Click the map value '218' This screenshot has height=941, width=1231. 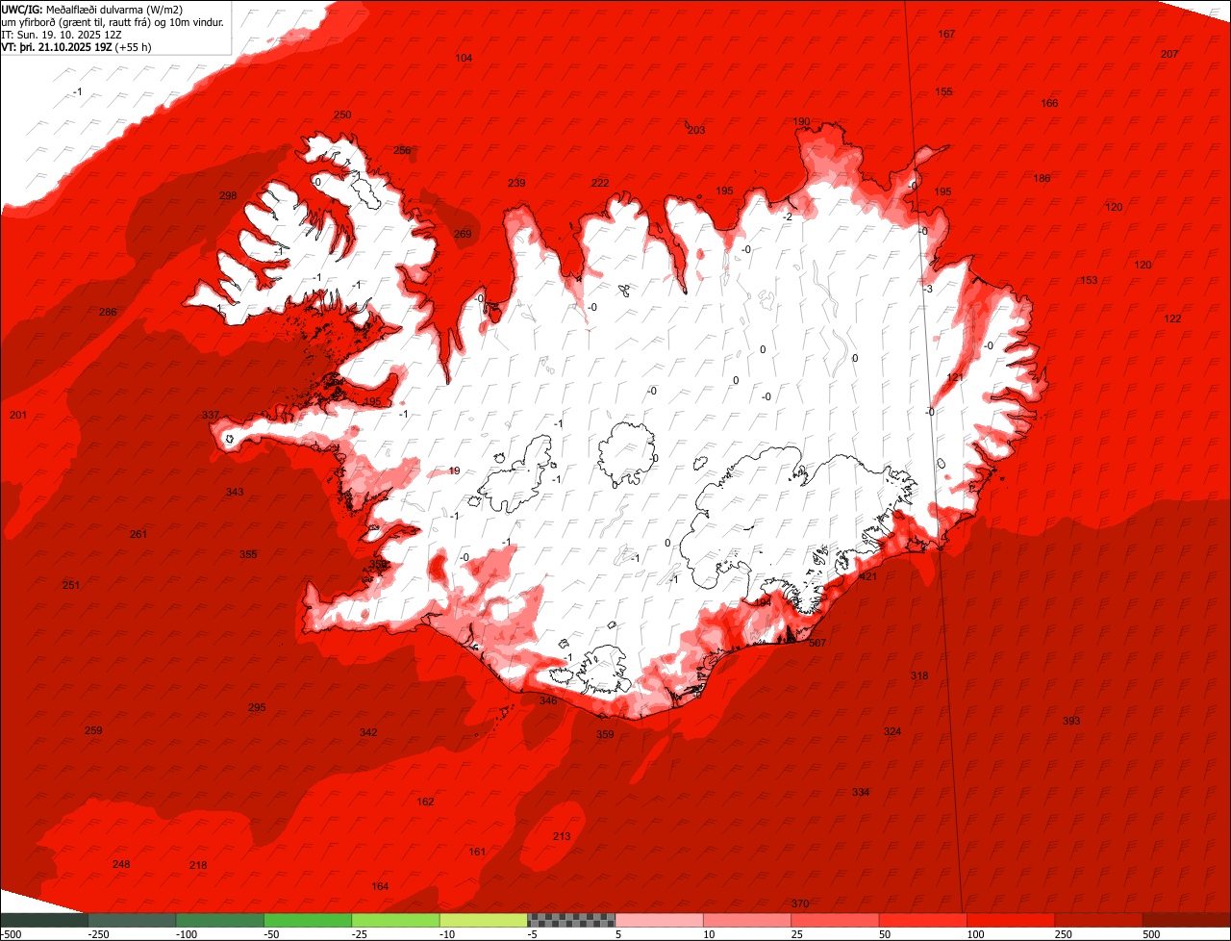(198, 865)
